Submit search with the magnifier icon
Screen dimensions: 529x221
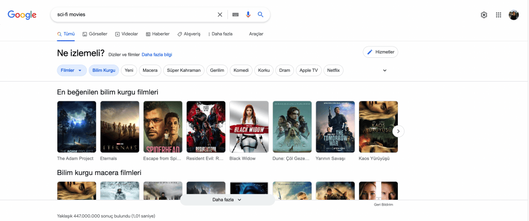(x=260, y=14)
